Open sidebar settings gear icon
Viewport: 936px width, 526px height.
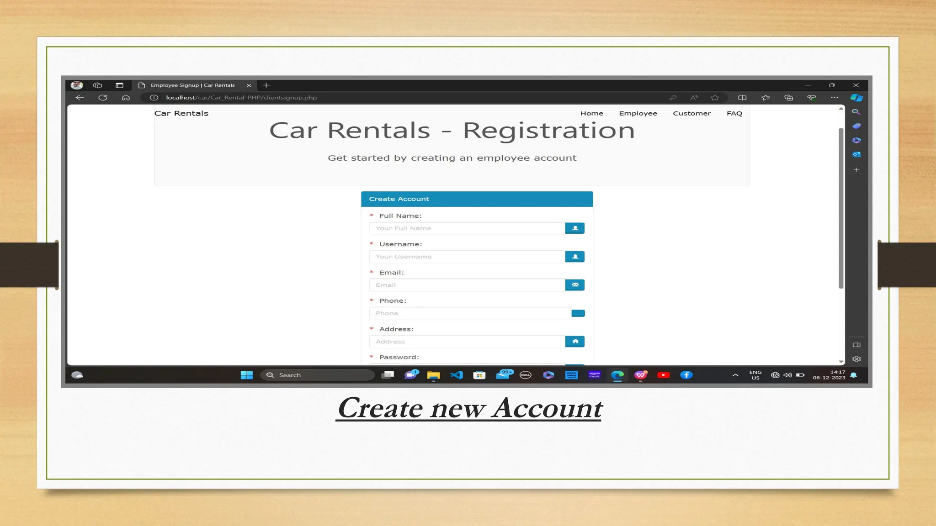(x=856, y=359)
